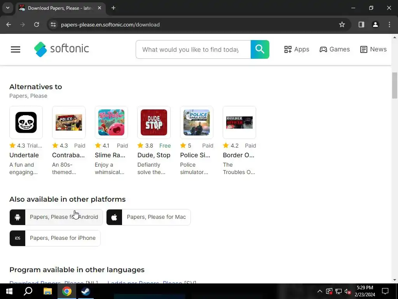Click the Chrome taskbar icon
Screen dimensions: 398x299
click(x=67, y=291)
